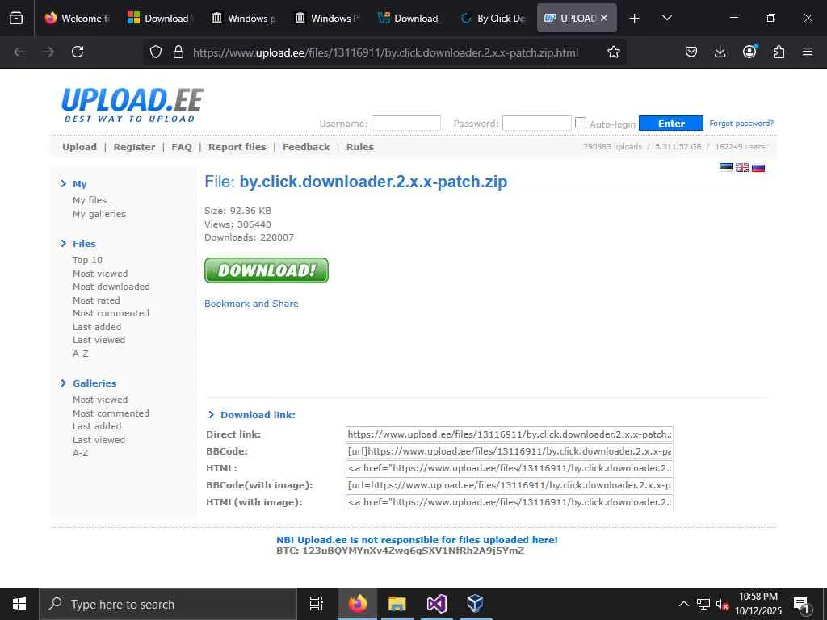827x620 pixels.
Task: Open extensions puzzle icon
Action: 779,52
